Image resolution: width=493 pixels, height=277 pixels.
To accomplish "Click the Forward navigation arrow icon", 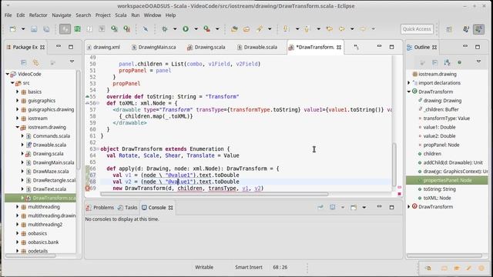I will pos(363,29).
